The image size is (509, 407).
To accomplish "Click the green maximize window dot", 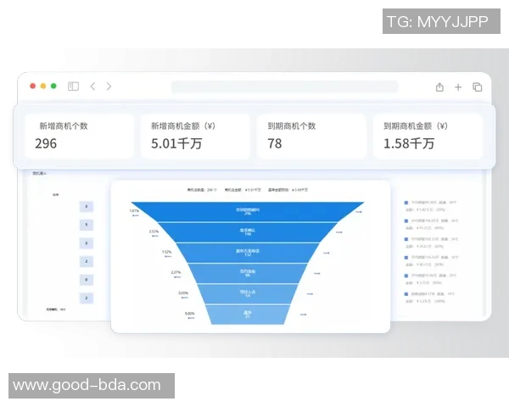I will pos(53,86).
